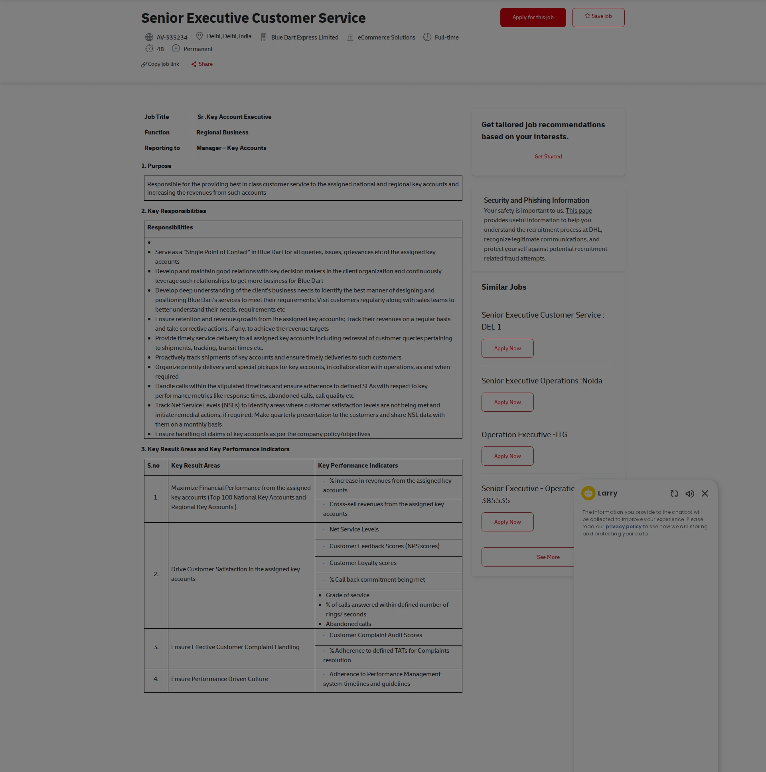Restart the Larry chat with the refresh icon
The width and height of the screenshot is (766, 772).
pyautogui.click(x=674, y=494)
